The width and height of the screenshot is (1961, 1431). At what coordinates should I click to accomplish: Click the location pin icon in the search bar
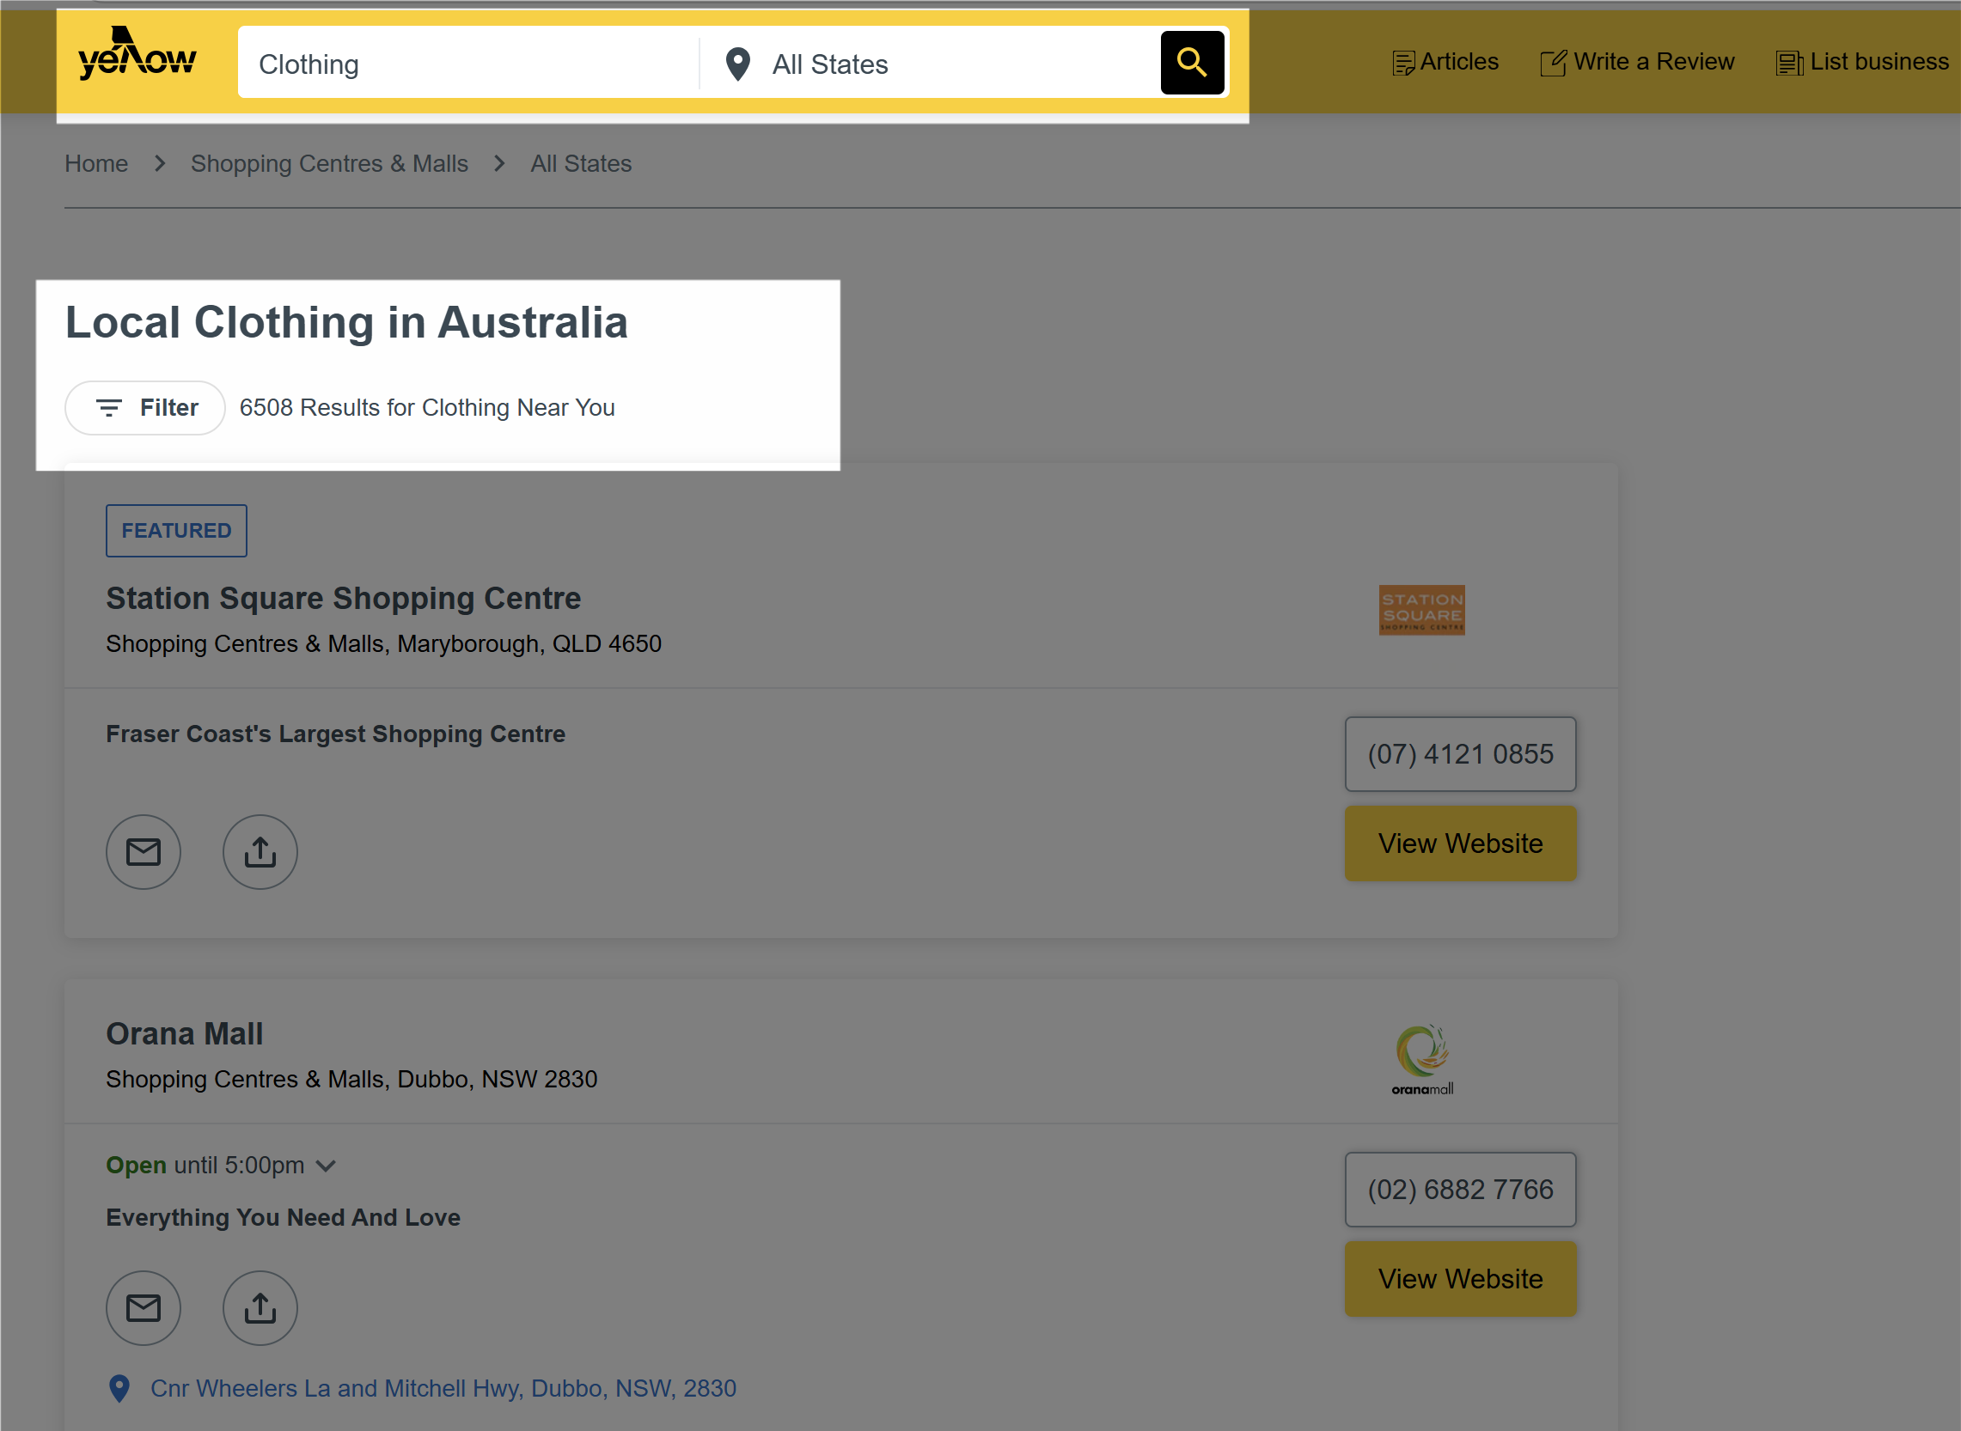pos(737,64)
